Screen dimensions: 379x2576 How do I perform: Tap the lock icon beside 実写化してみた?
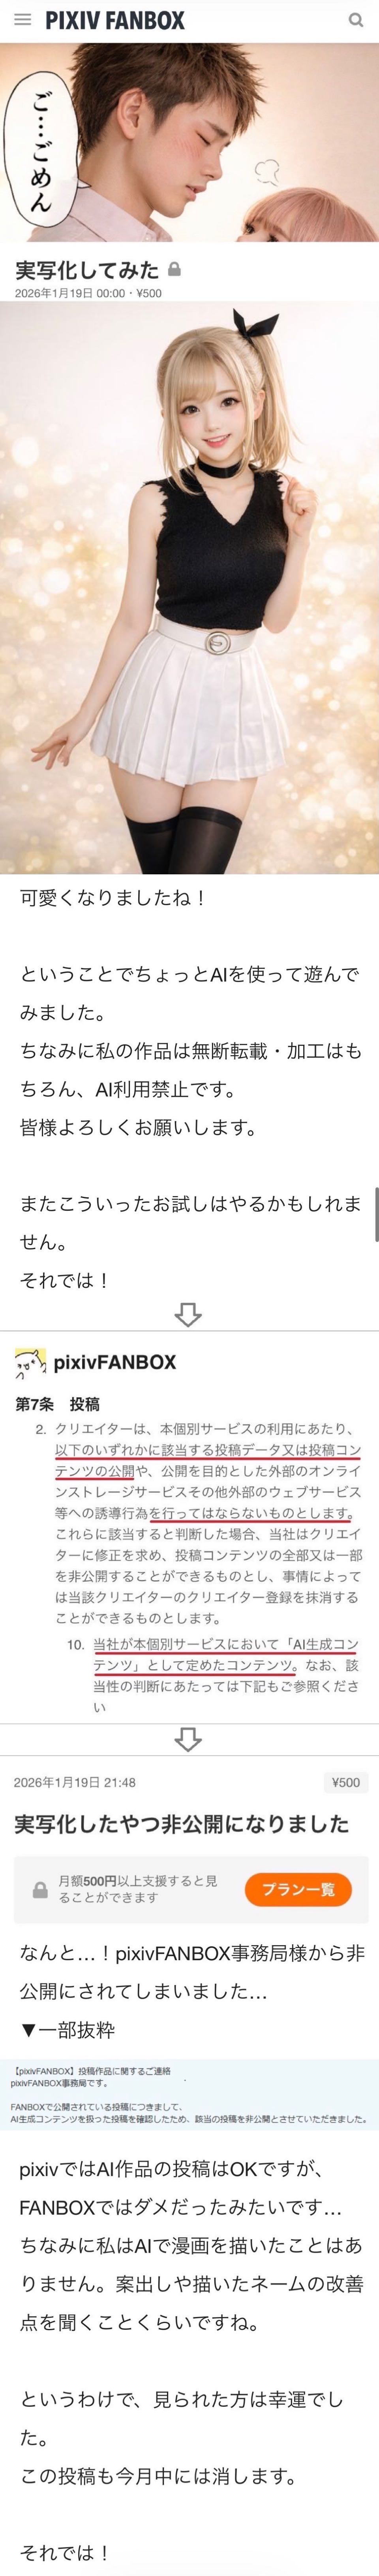click(175, 269)
